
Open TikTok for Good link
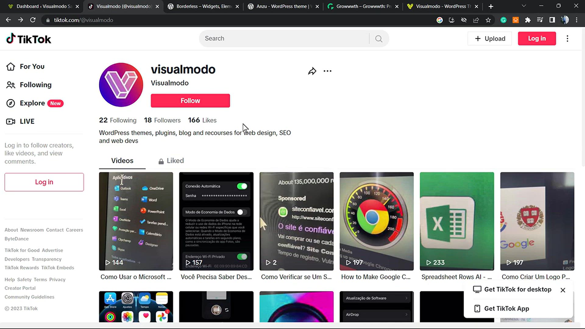click(22, 250)
